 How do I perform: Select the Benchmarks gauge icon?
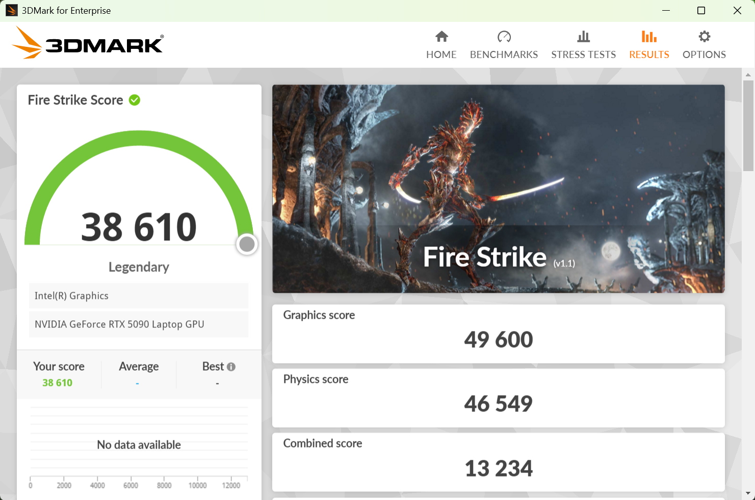pos(504,44)
